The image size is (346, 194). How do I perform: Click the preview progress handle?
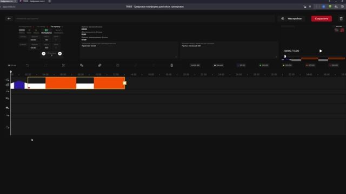point(285,57)
